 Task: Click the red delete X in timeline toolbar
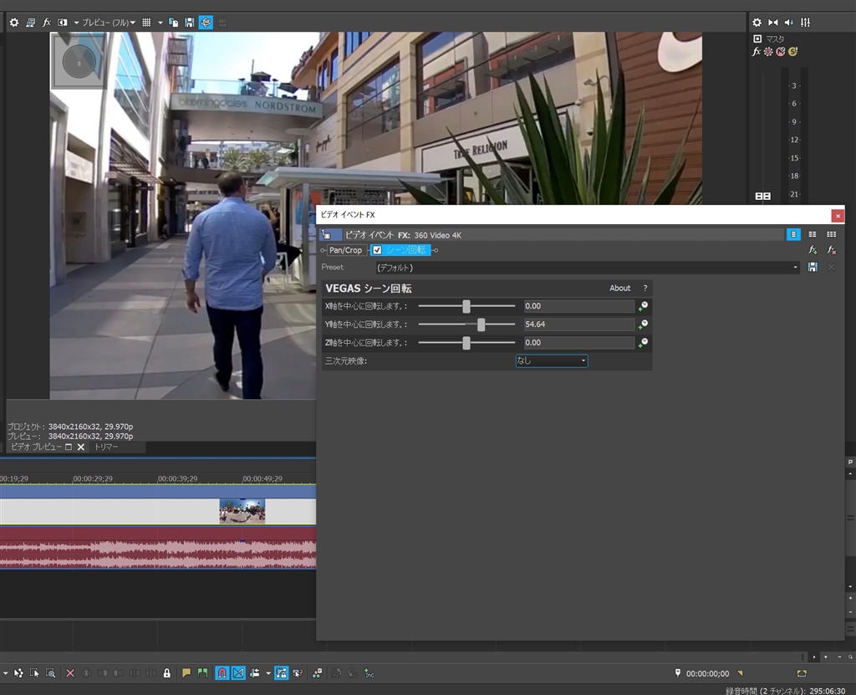(70, 672)
